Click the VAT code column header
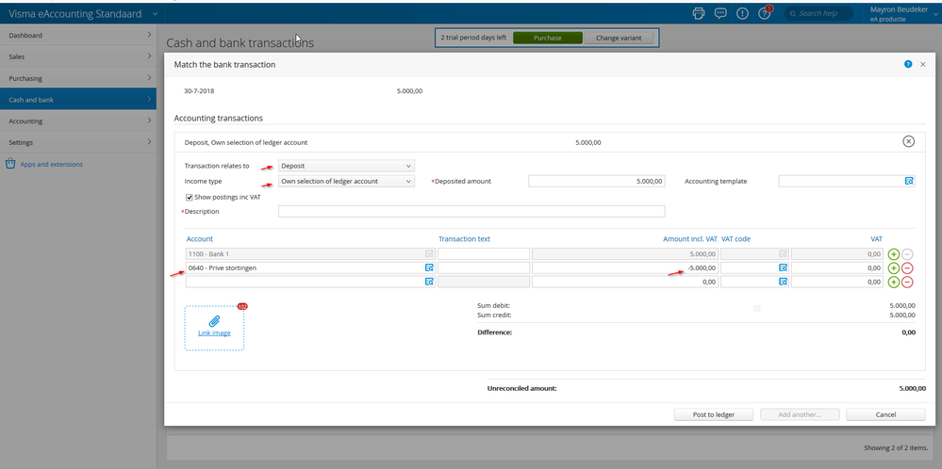 (735, 238)
